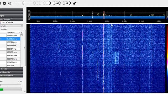Select the 3 682,139 kHz entry
Image resolution: width=168 pixels, height=94 pixels.
10,59
